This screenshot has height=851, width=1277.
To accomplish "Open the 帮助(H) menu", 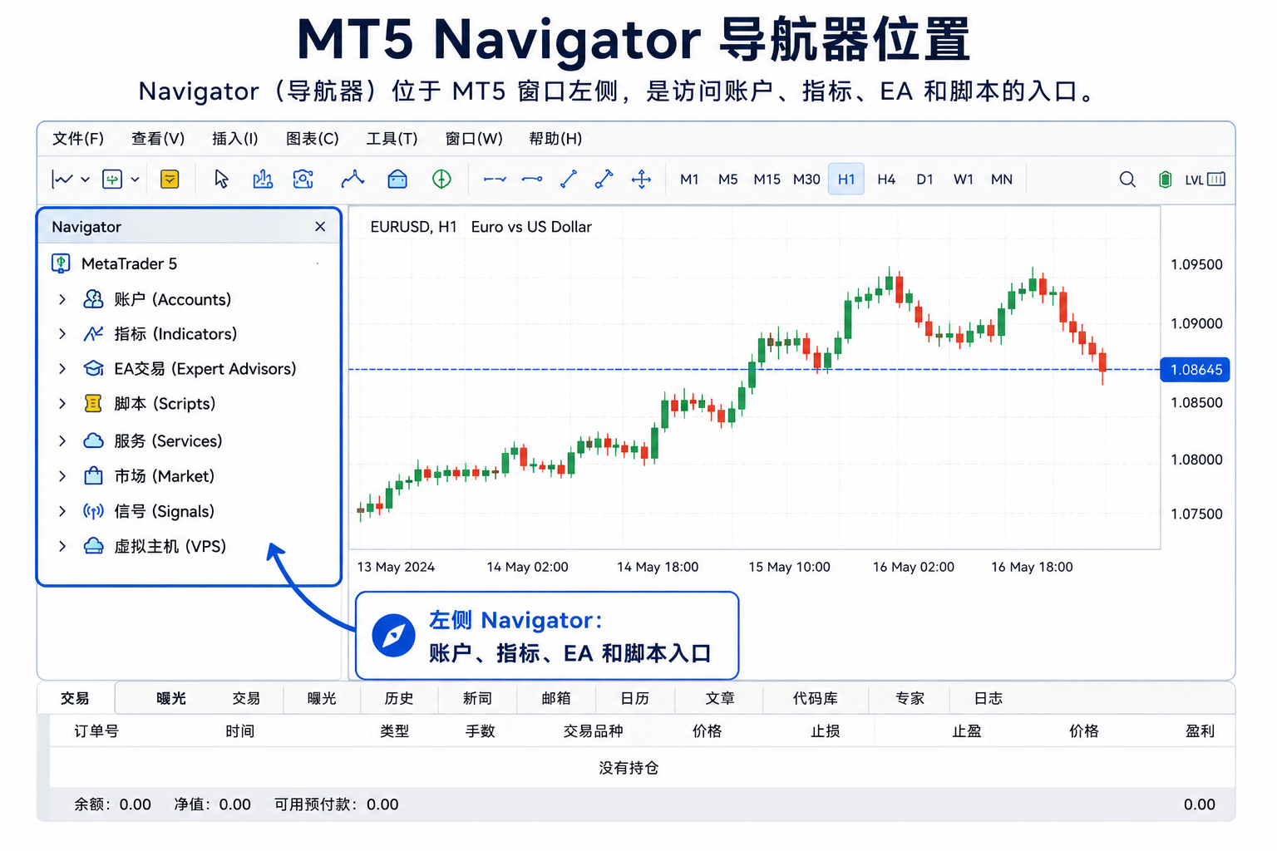I will (x=555, y=139).
